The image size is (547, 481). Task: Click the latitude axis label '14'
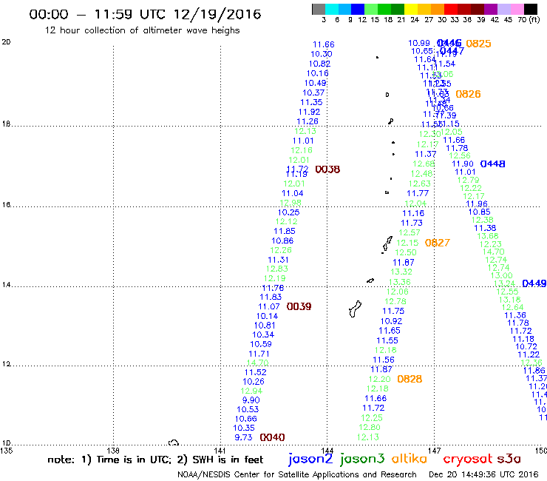tap(6, 284)
